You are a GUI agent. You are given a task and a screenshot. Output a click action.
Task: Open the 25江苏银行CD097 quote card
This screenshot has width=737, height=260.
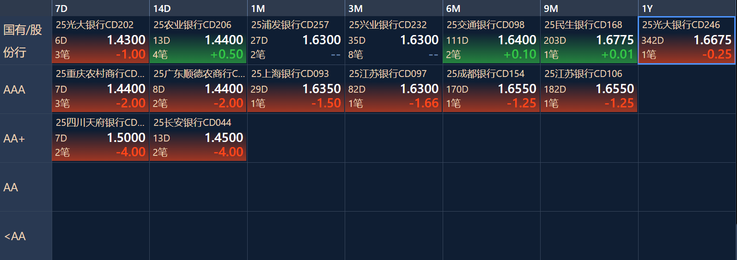tap(394, 89)
